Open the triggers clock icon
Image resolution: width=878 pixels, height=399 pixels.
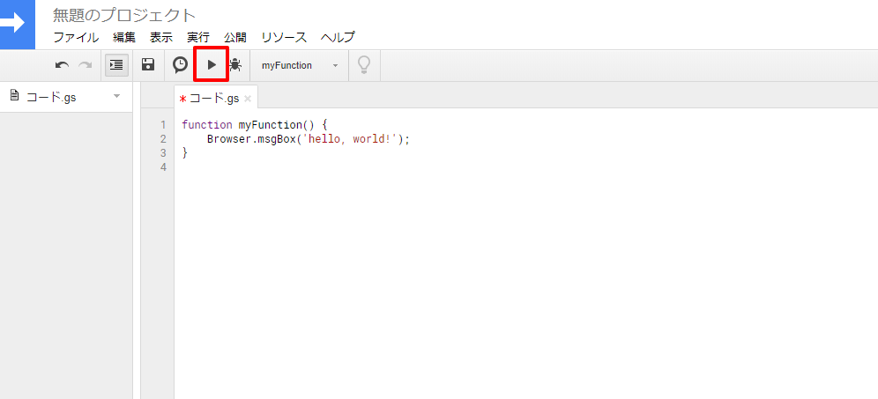pyautogui.click(x=180, y=65)
